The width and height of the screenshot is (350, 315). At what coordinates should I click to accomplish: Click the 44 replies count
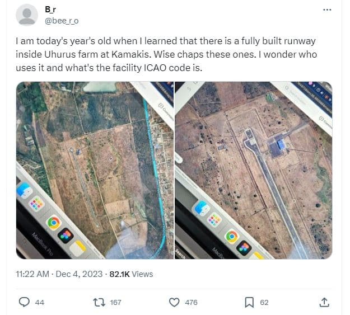pyautogui.click(x=39, y=302)
